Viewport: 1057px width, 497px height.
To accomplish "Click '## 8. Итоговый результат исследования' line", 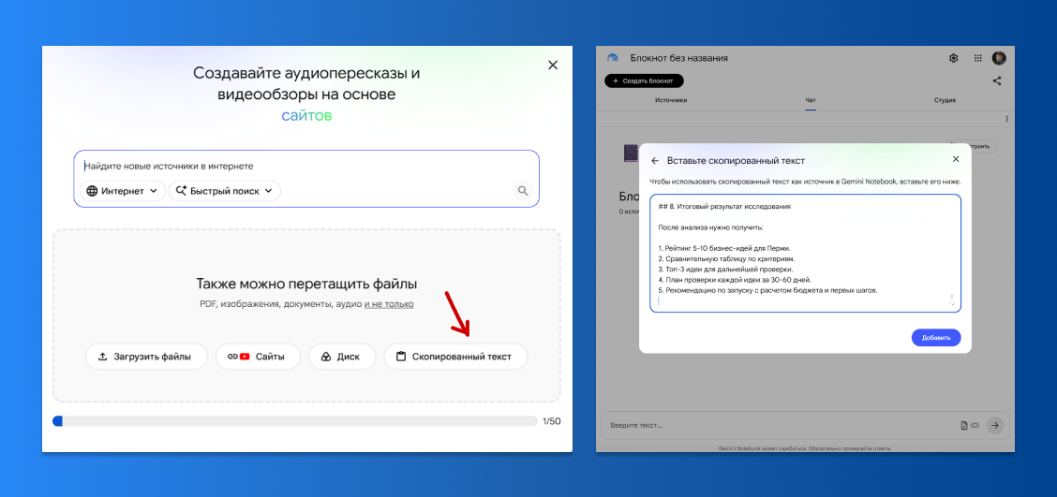I will [723, 206].
